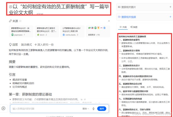Open the 搜索相关视频 button

pyautogui.click(x=145, y=17)
